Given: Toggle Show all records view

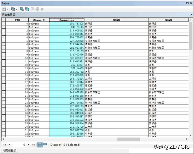Looking at the screenshot, I should click(40, 145).
